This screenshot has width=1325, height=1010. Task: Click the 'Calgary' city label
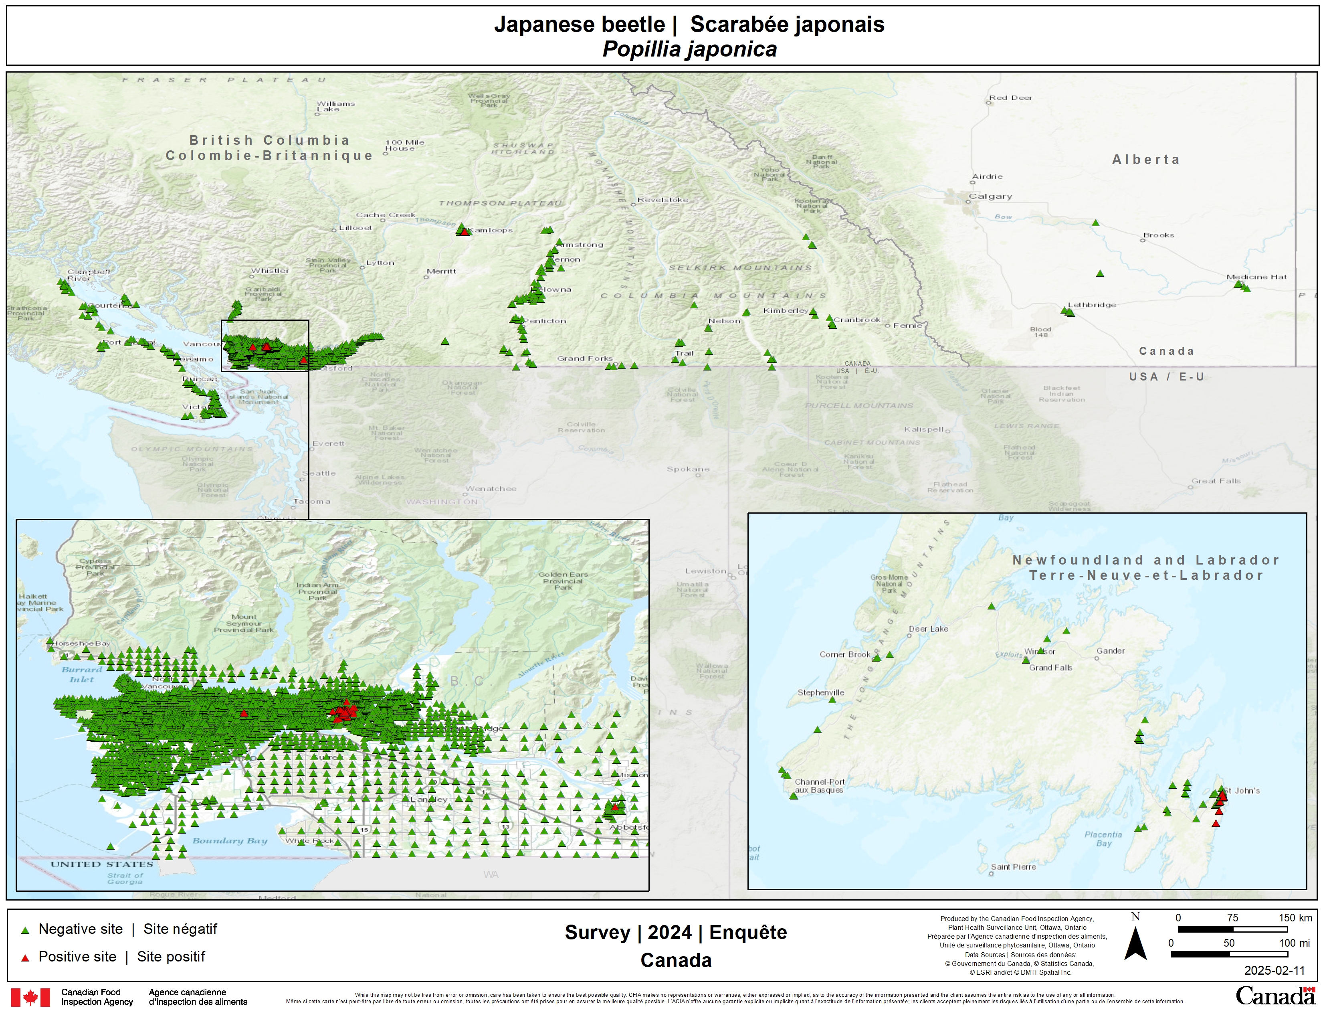click(x=990, y=196)
